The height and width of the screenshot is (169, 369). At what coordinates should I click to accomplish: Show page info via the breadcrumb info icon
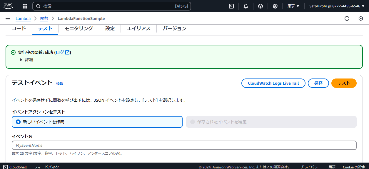tap(347, 18)
